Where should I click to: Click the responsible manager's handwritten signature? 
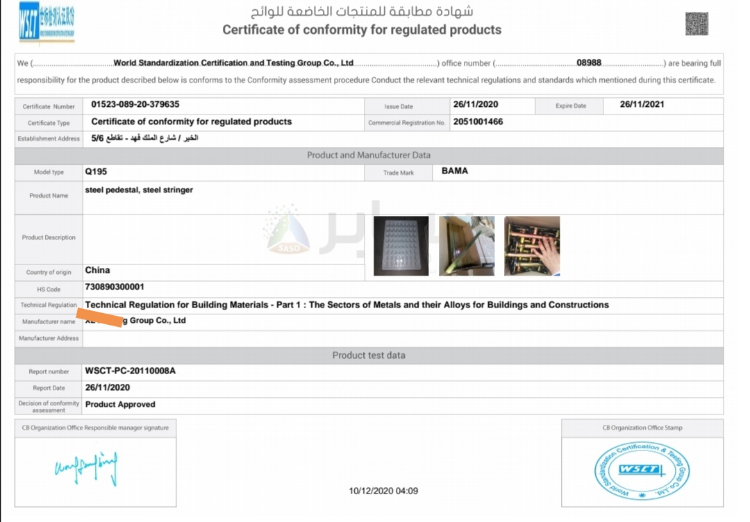(x=86, y=467)
